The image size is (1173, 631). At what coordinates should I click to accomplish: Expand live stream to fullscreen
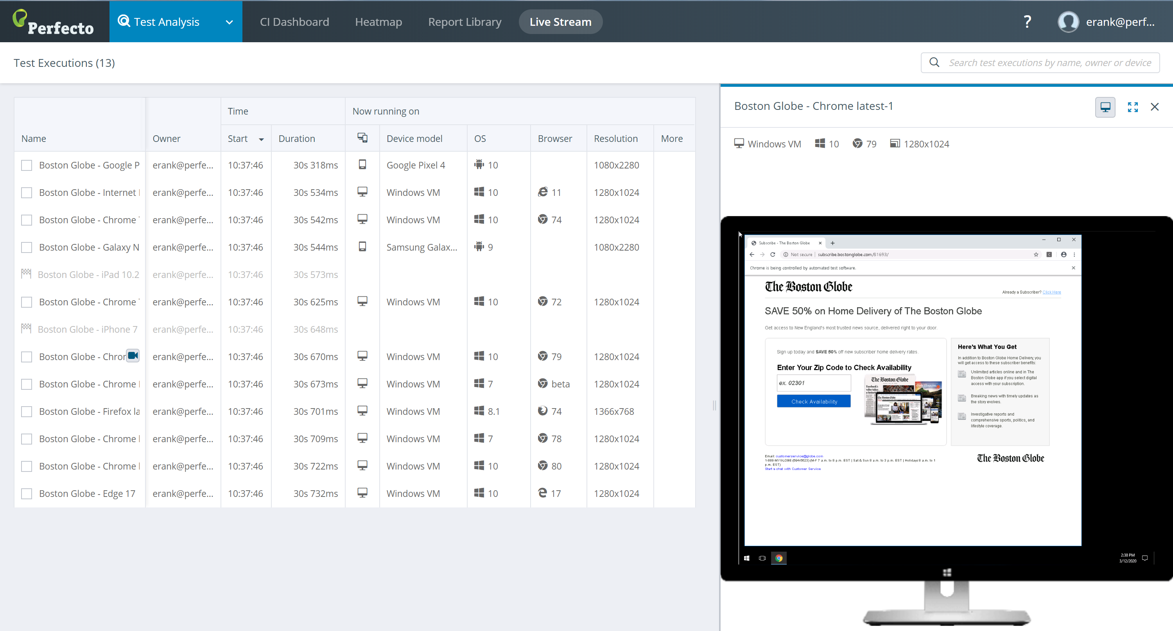click(1132, 107)
